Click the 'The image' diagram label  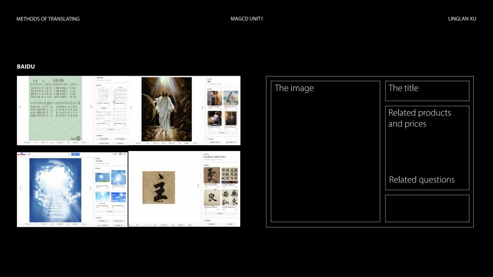point(294,88)
